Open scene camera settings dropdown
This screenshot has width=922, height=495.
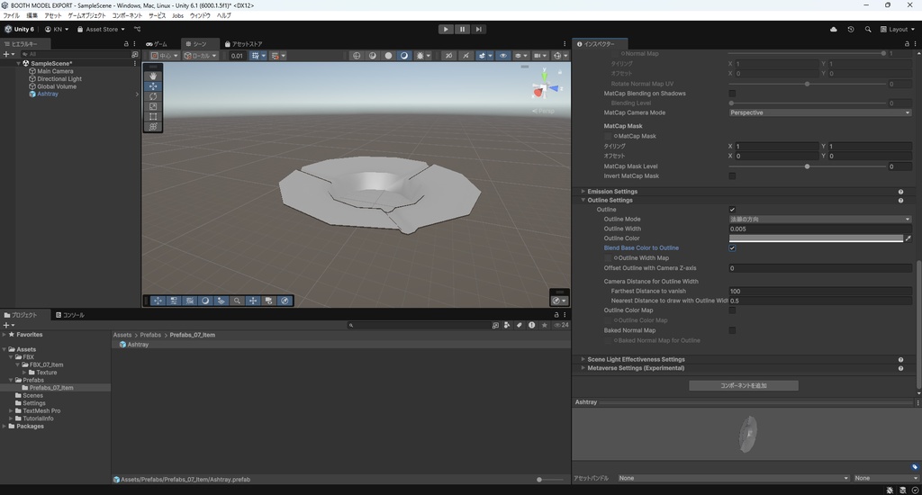pos(539,55)
